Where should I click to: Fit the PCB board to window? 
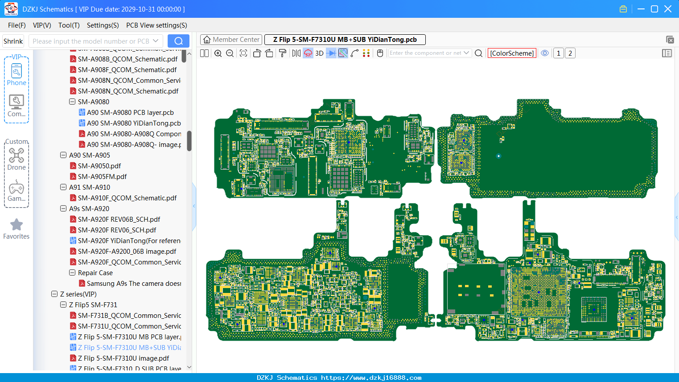[243, 53]
